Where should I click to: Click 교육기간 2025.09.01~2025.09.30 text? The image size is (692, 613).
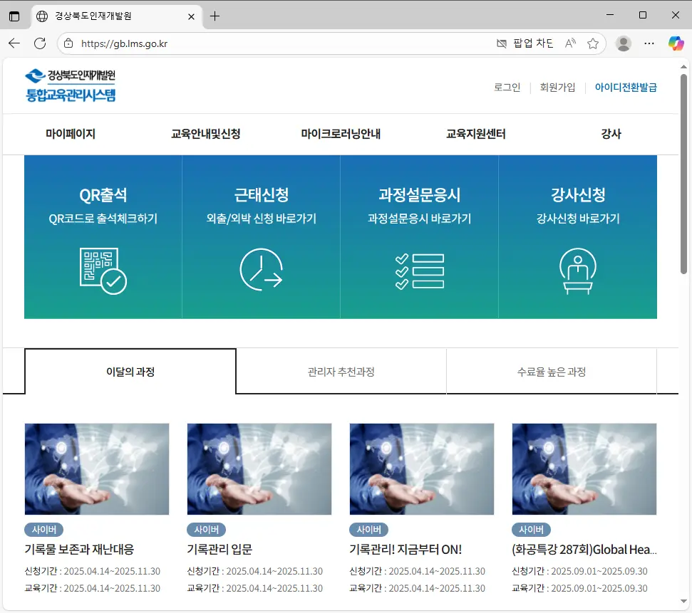tap(579, 588)
